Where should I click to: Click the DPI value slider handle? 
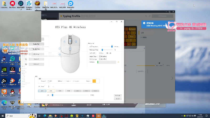(52, 95)
